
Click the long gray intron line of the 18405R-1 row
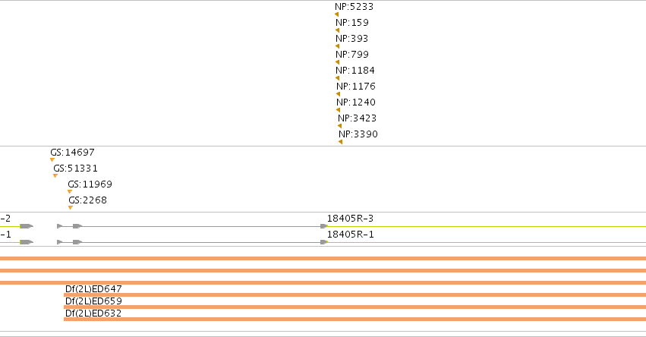[201, 242]
